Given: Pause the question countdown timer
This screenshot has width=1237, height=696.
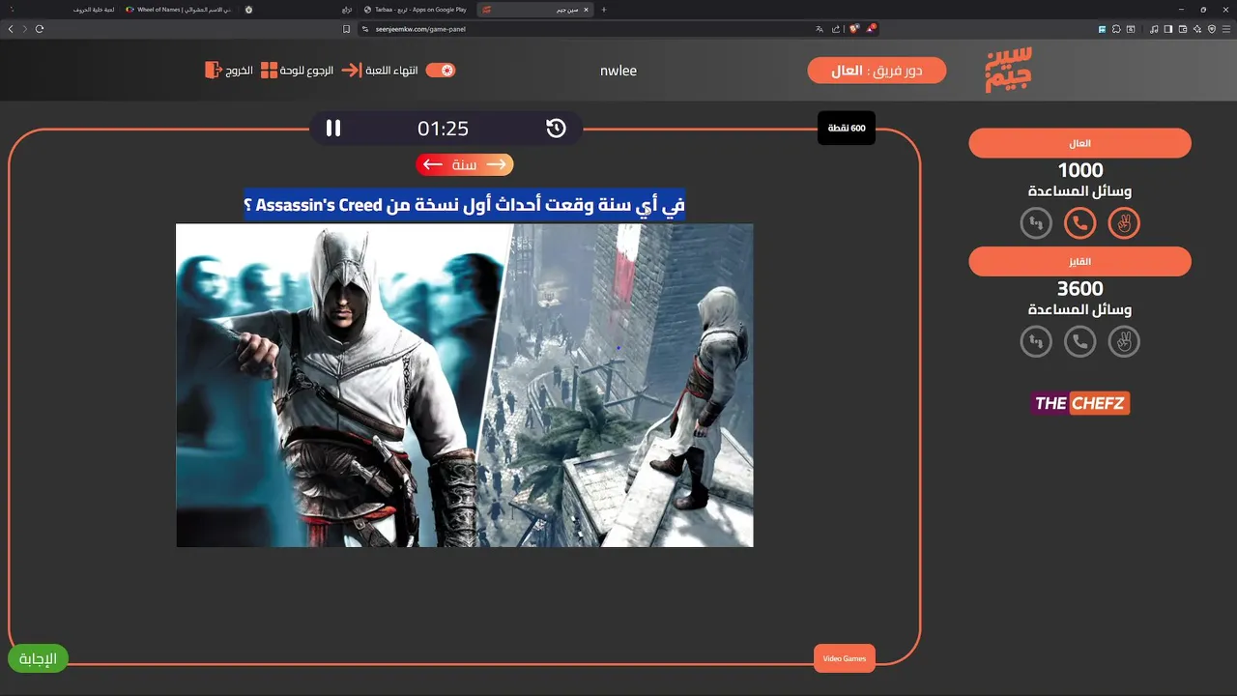Looking at the screenshot, I should coord(333,128).
